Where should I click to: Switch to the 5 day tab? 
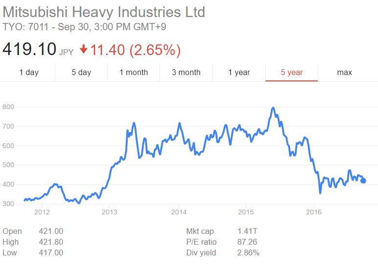81,73
